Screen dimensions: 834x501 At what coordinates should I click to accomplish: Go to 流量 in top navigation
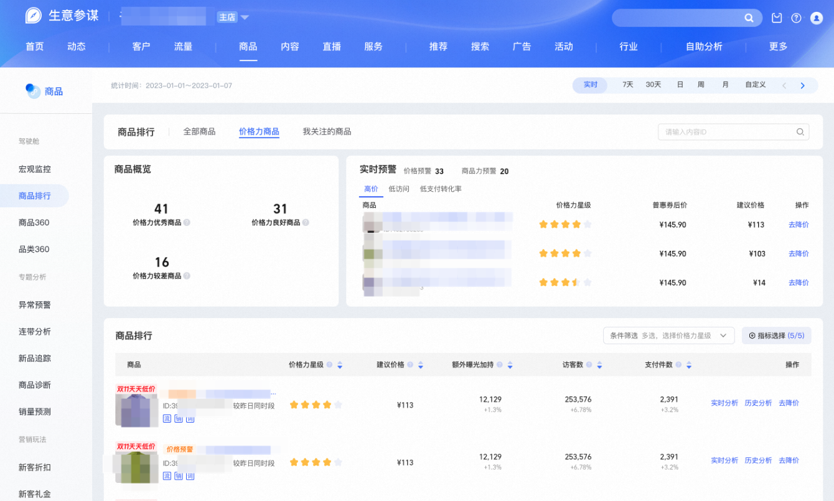pos(183,46)
